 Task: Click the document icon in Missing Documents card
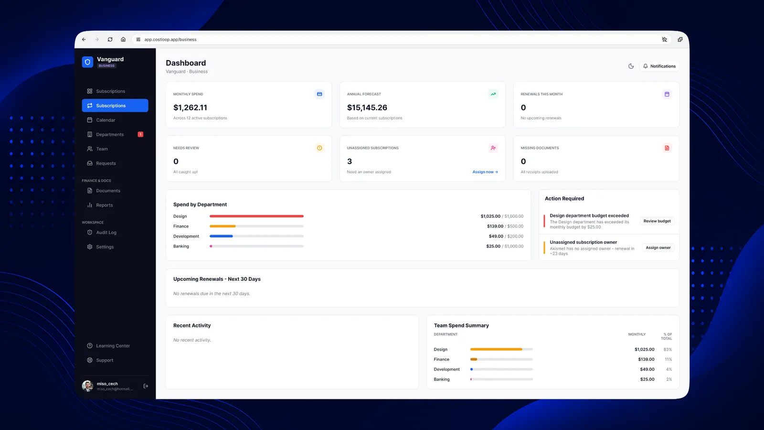point(667,148)
